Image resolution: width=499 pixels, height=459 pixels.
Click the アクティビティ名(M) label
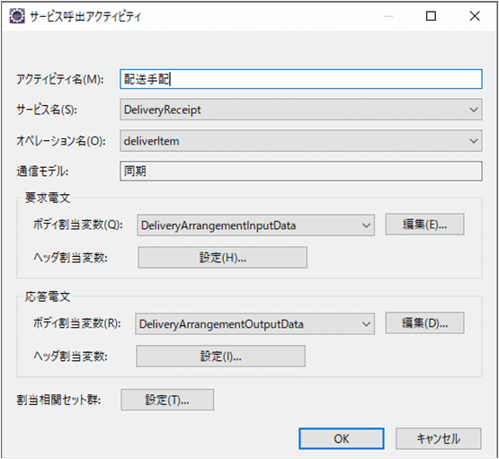pyautogui.click(x=60, y=79)
